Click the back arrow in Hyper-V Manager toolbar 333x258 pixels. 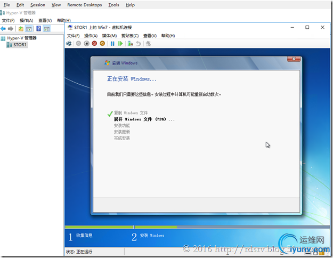point(3,28)
